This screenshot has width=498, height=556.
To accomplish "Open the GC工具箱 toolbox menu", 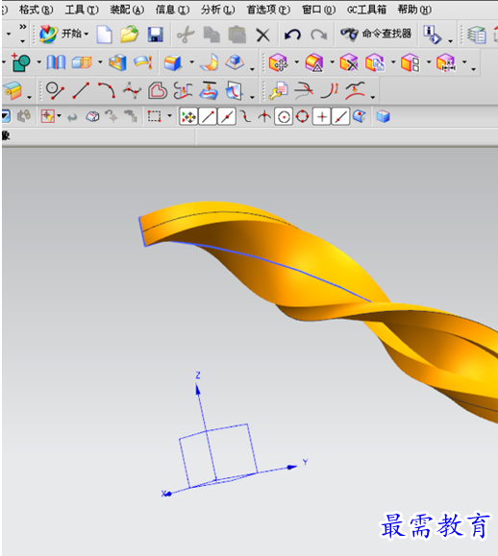I will pos(366,10).
